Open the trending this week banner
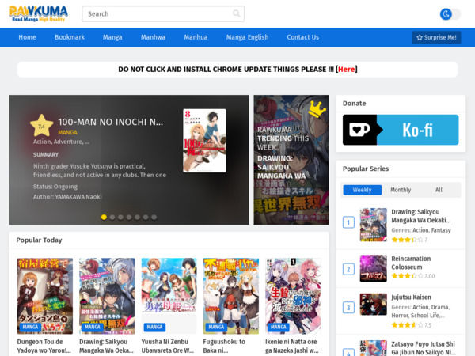 coord(291,160)
